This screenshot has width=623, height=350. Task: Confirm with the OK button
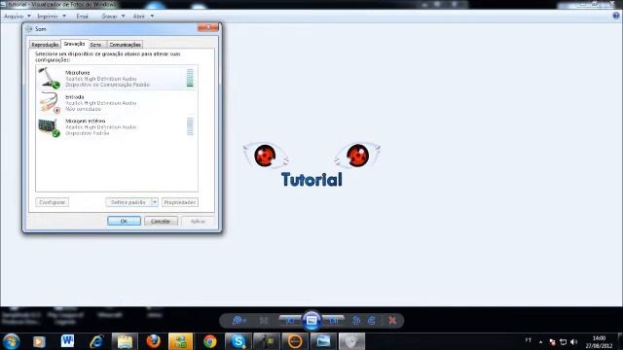124,221
